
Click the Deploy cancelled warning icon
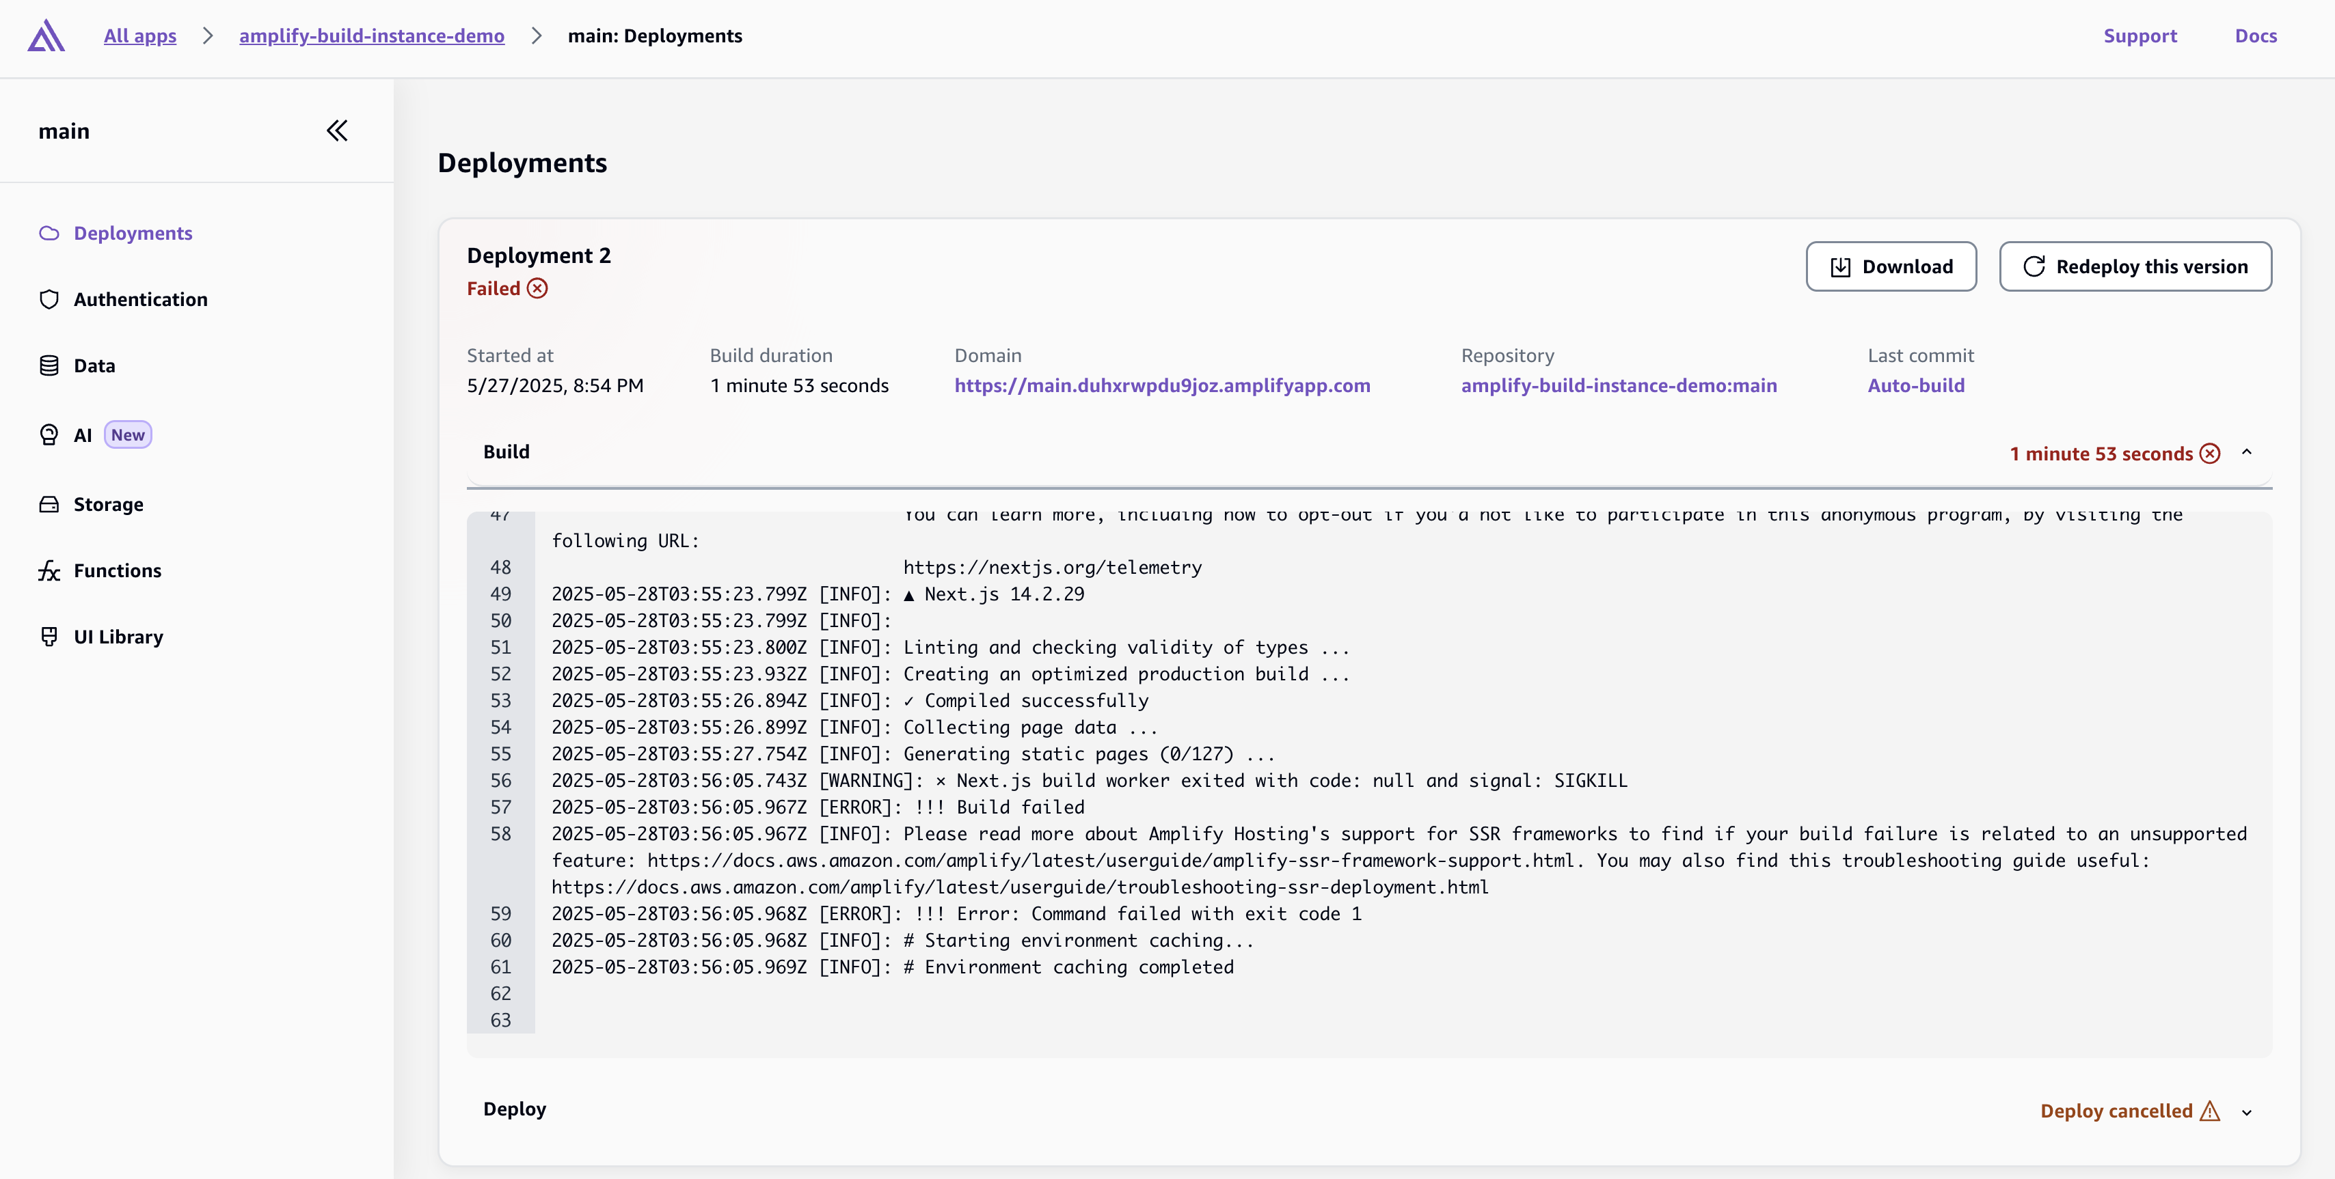pos(2210,1111)
